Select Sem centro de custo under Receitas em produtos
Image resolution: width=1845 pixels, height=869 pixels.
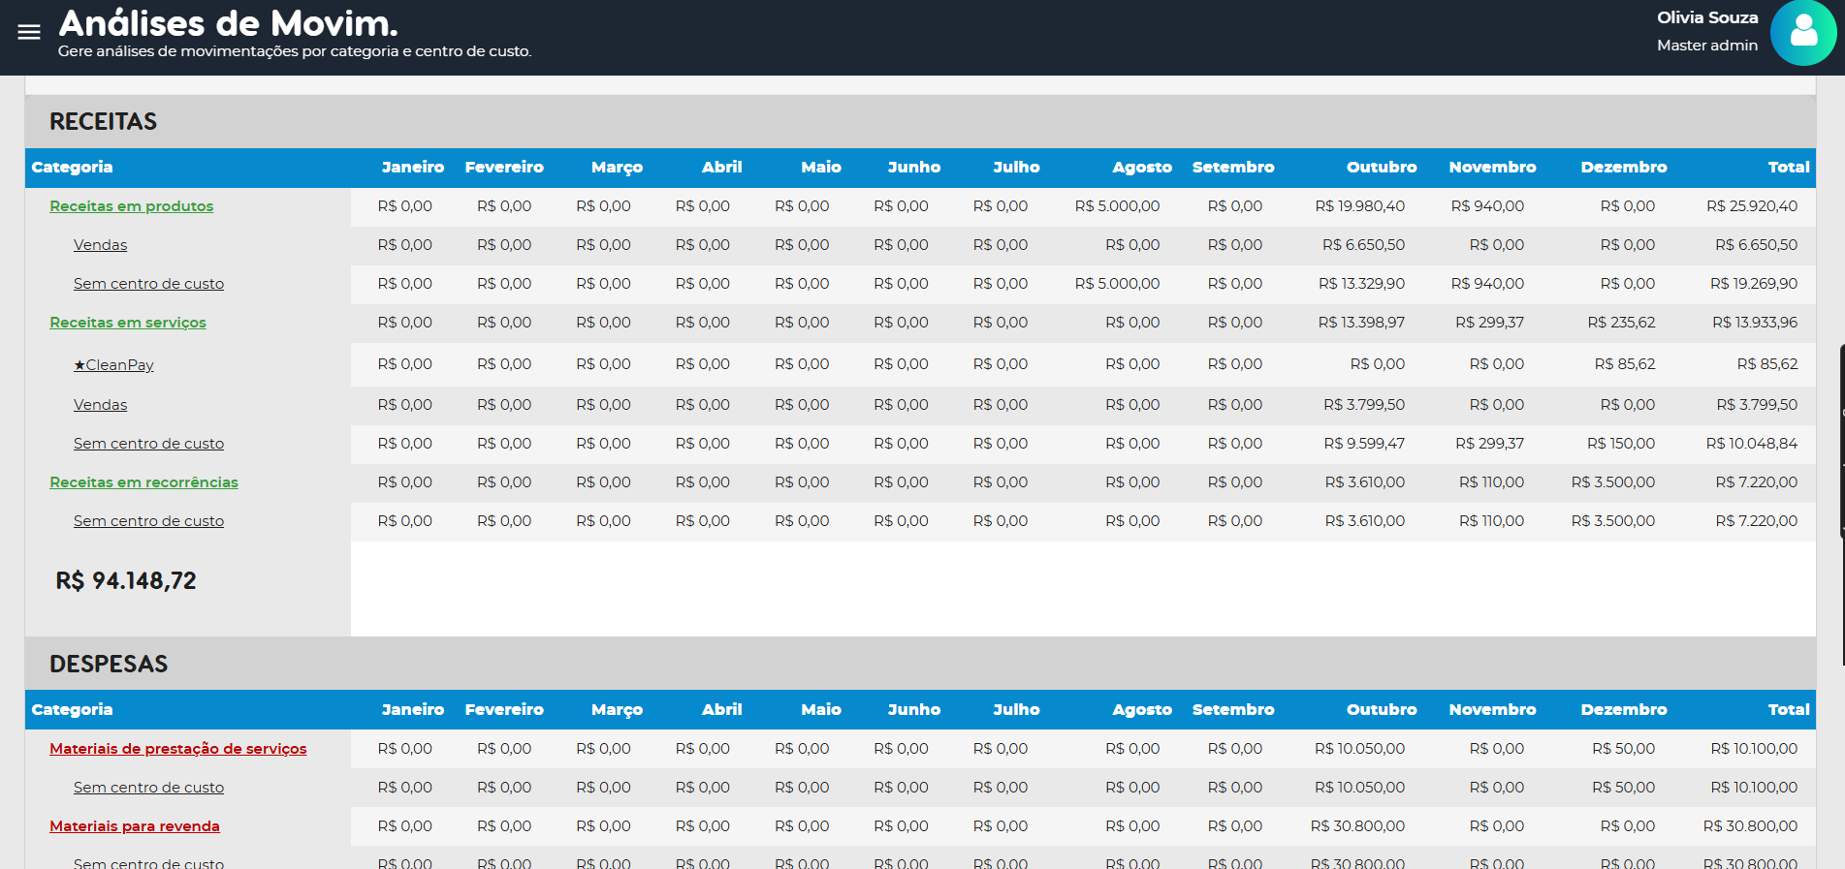(148, 284)
